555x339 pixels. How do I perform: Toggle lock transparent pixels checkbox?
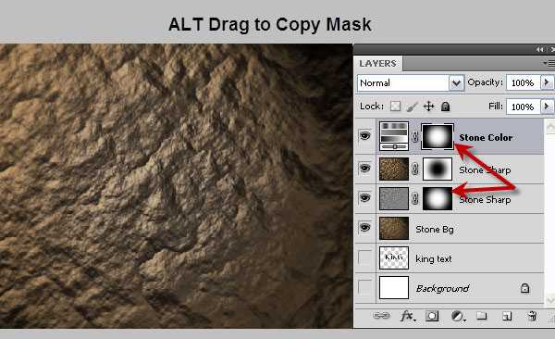(x=395, y=106)
